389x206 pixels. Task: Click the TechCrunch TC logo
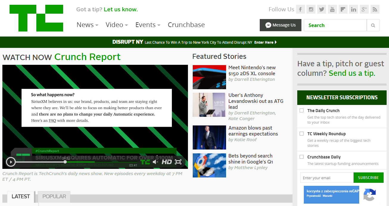point(36,18)
